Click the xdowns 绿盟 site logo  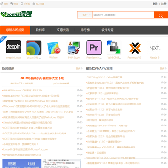pyautogui.click(x=16, y=14)
